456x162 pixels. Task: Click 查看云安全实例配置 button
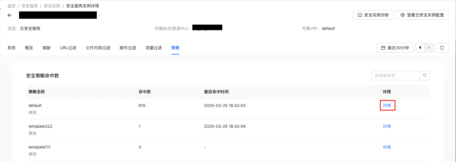[422, 15]
